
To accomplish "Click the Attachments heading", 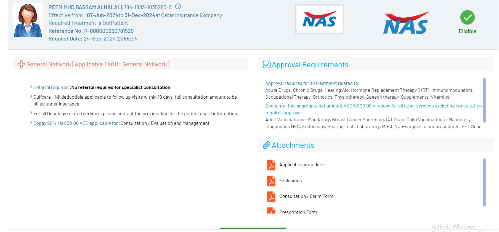I will point(293,145).
